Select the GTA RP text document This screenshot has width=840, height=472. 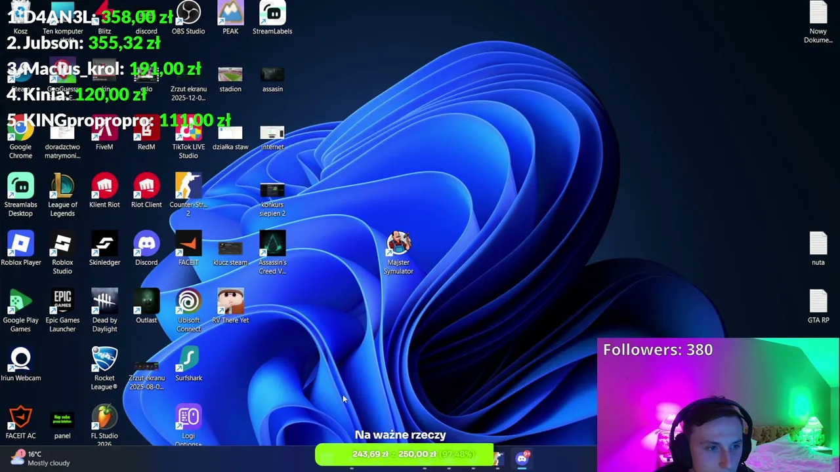(x=818, y=306)
